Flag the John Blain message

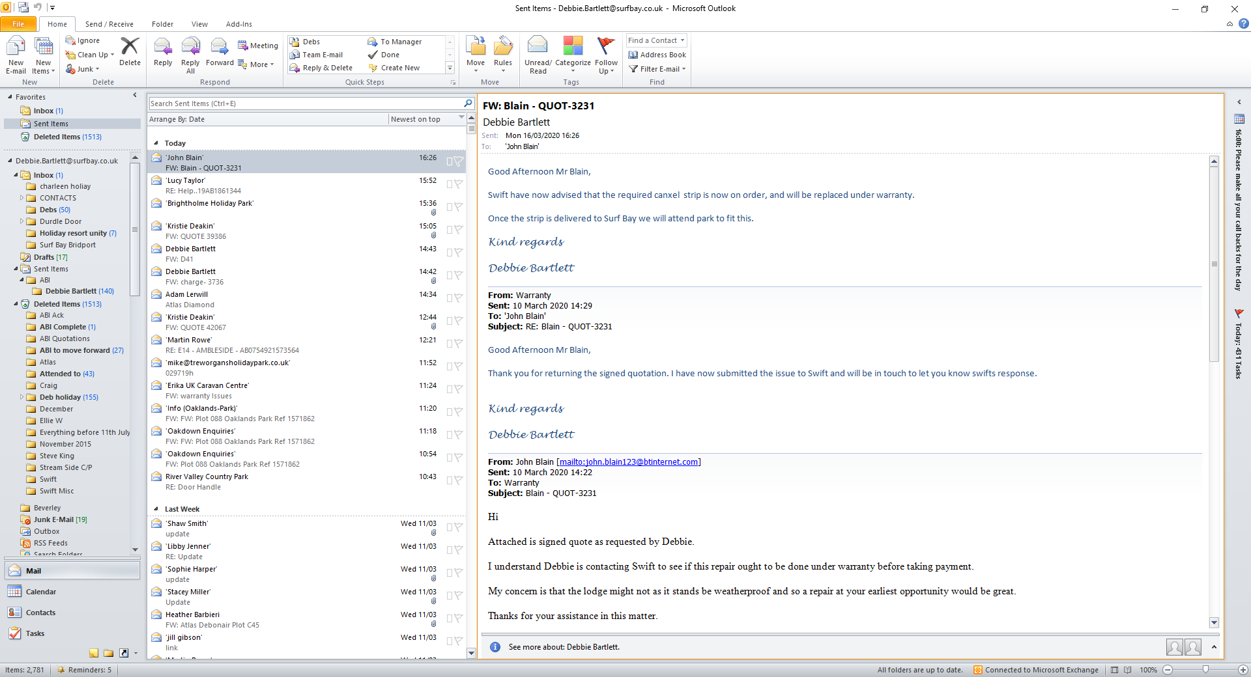[x=458, y=161]
